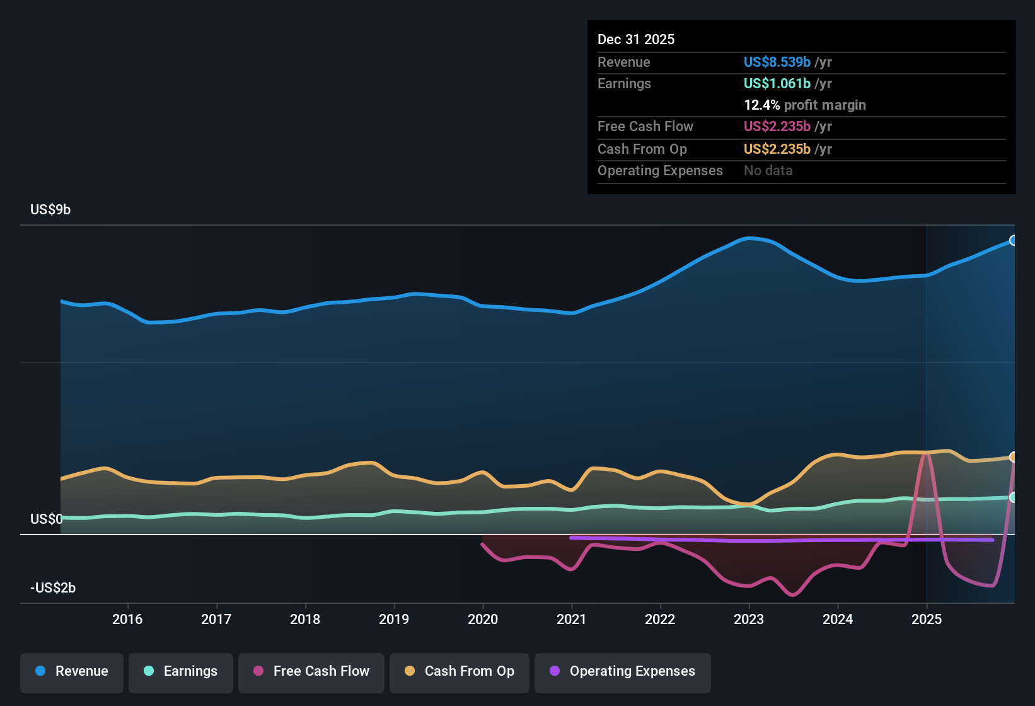Screen dimensions: 1035x706
Task: Toggle the Free Cash Flow series off
Action: click(311, 671)
